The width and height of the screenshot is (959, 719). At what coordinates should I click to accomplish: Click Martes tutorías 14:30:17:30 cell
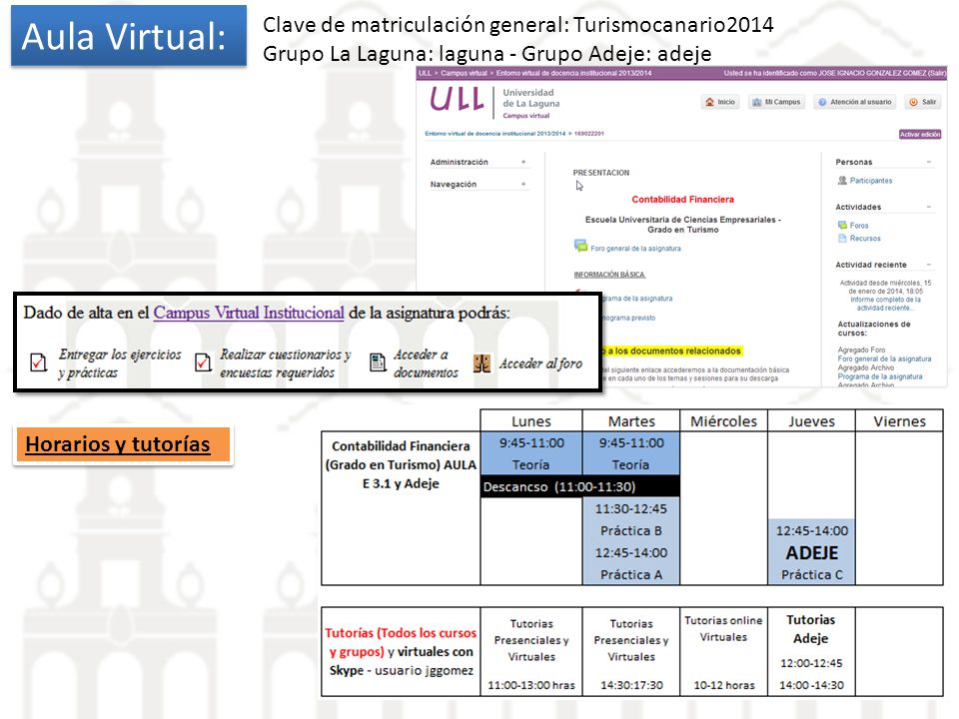(631, 652)
